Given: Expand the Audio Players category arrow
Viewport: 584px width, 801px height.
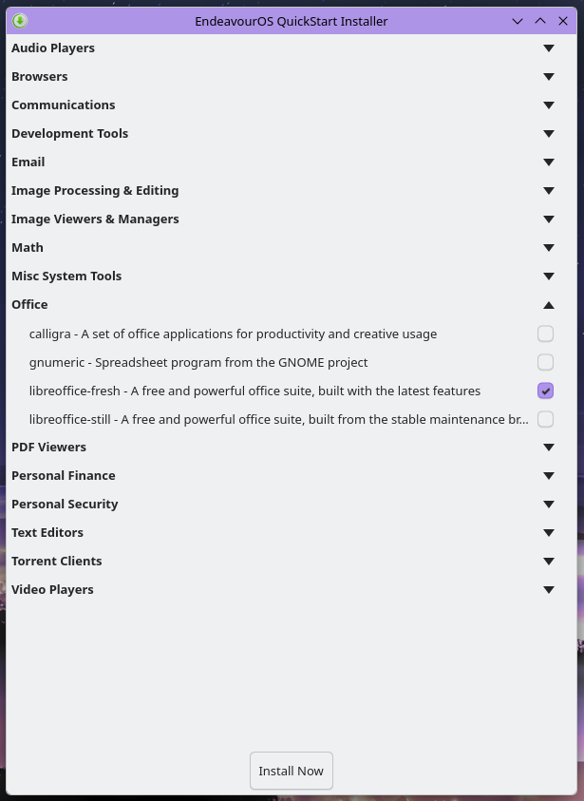Looking at the screenshot, I should pos(548,48).
